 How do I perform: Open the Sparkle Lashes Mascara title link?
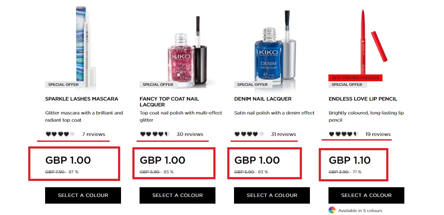82,99
